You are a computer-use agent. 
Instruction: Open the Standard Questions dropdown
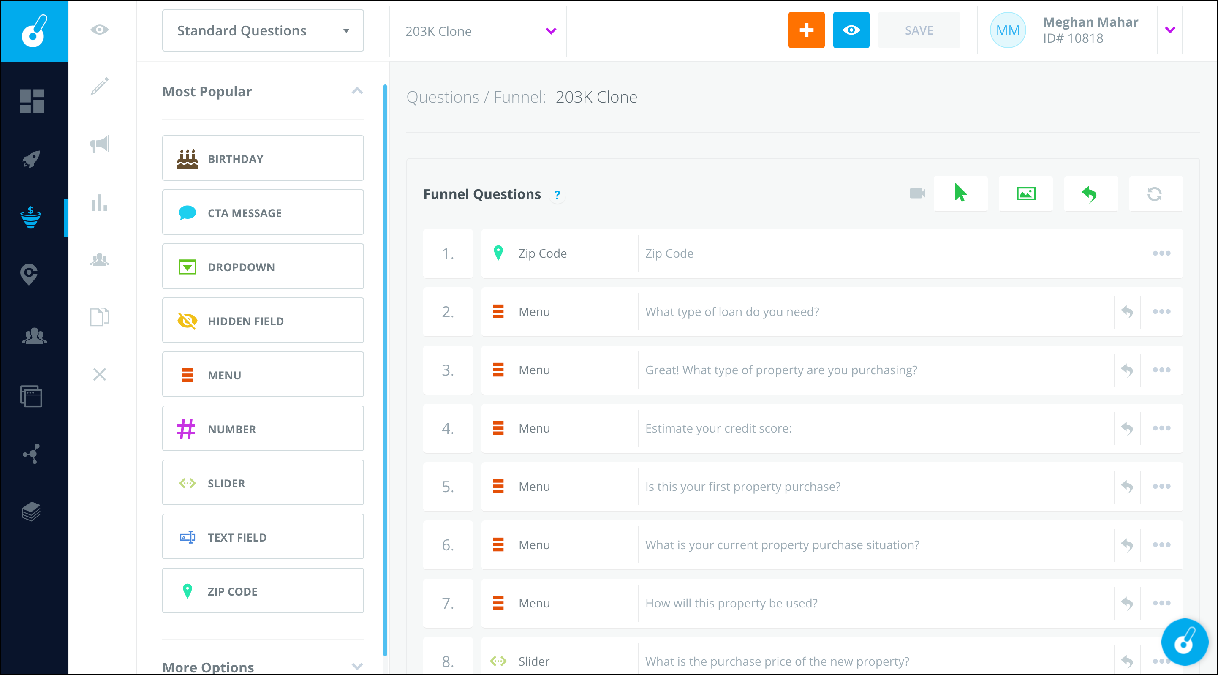point(263,31)
